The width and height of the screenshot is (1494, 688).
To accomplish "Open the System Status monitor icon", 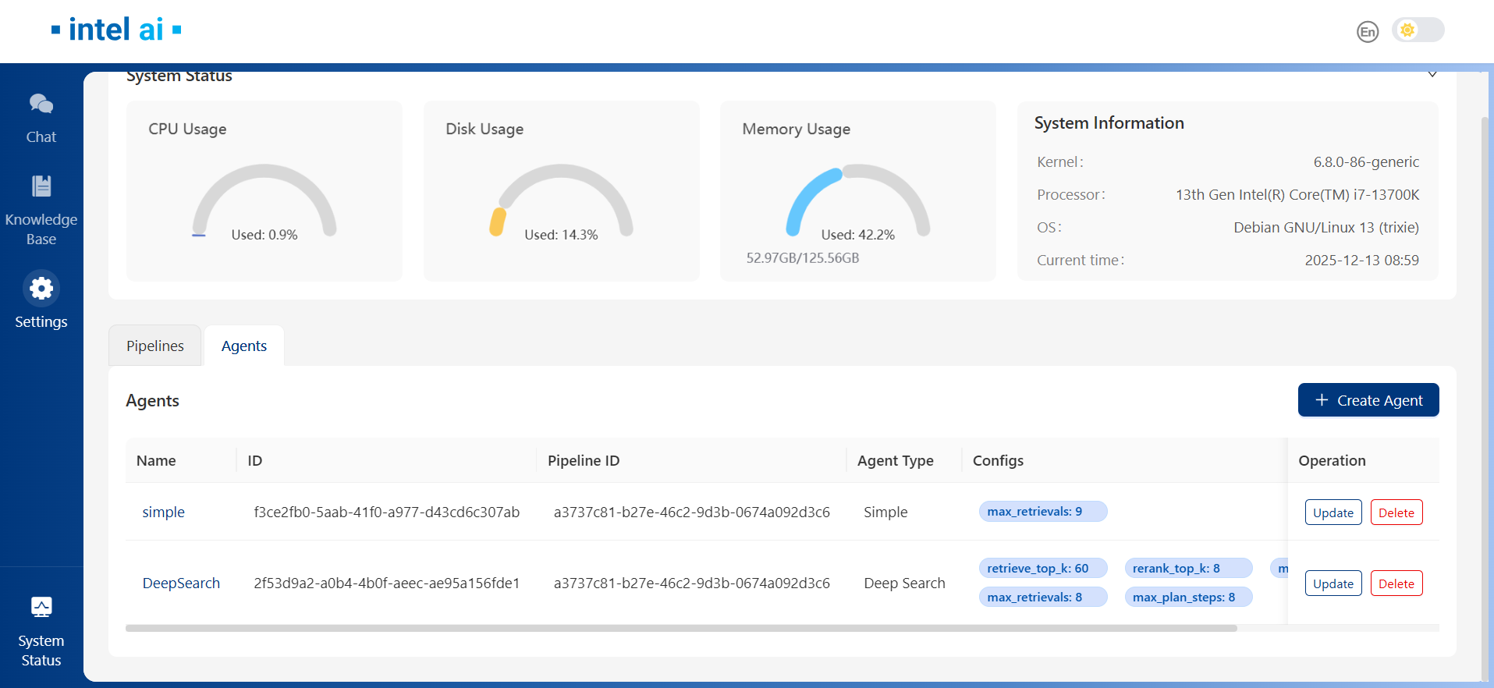I will 41,607.
